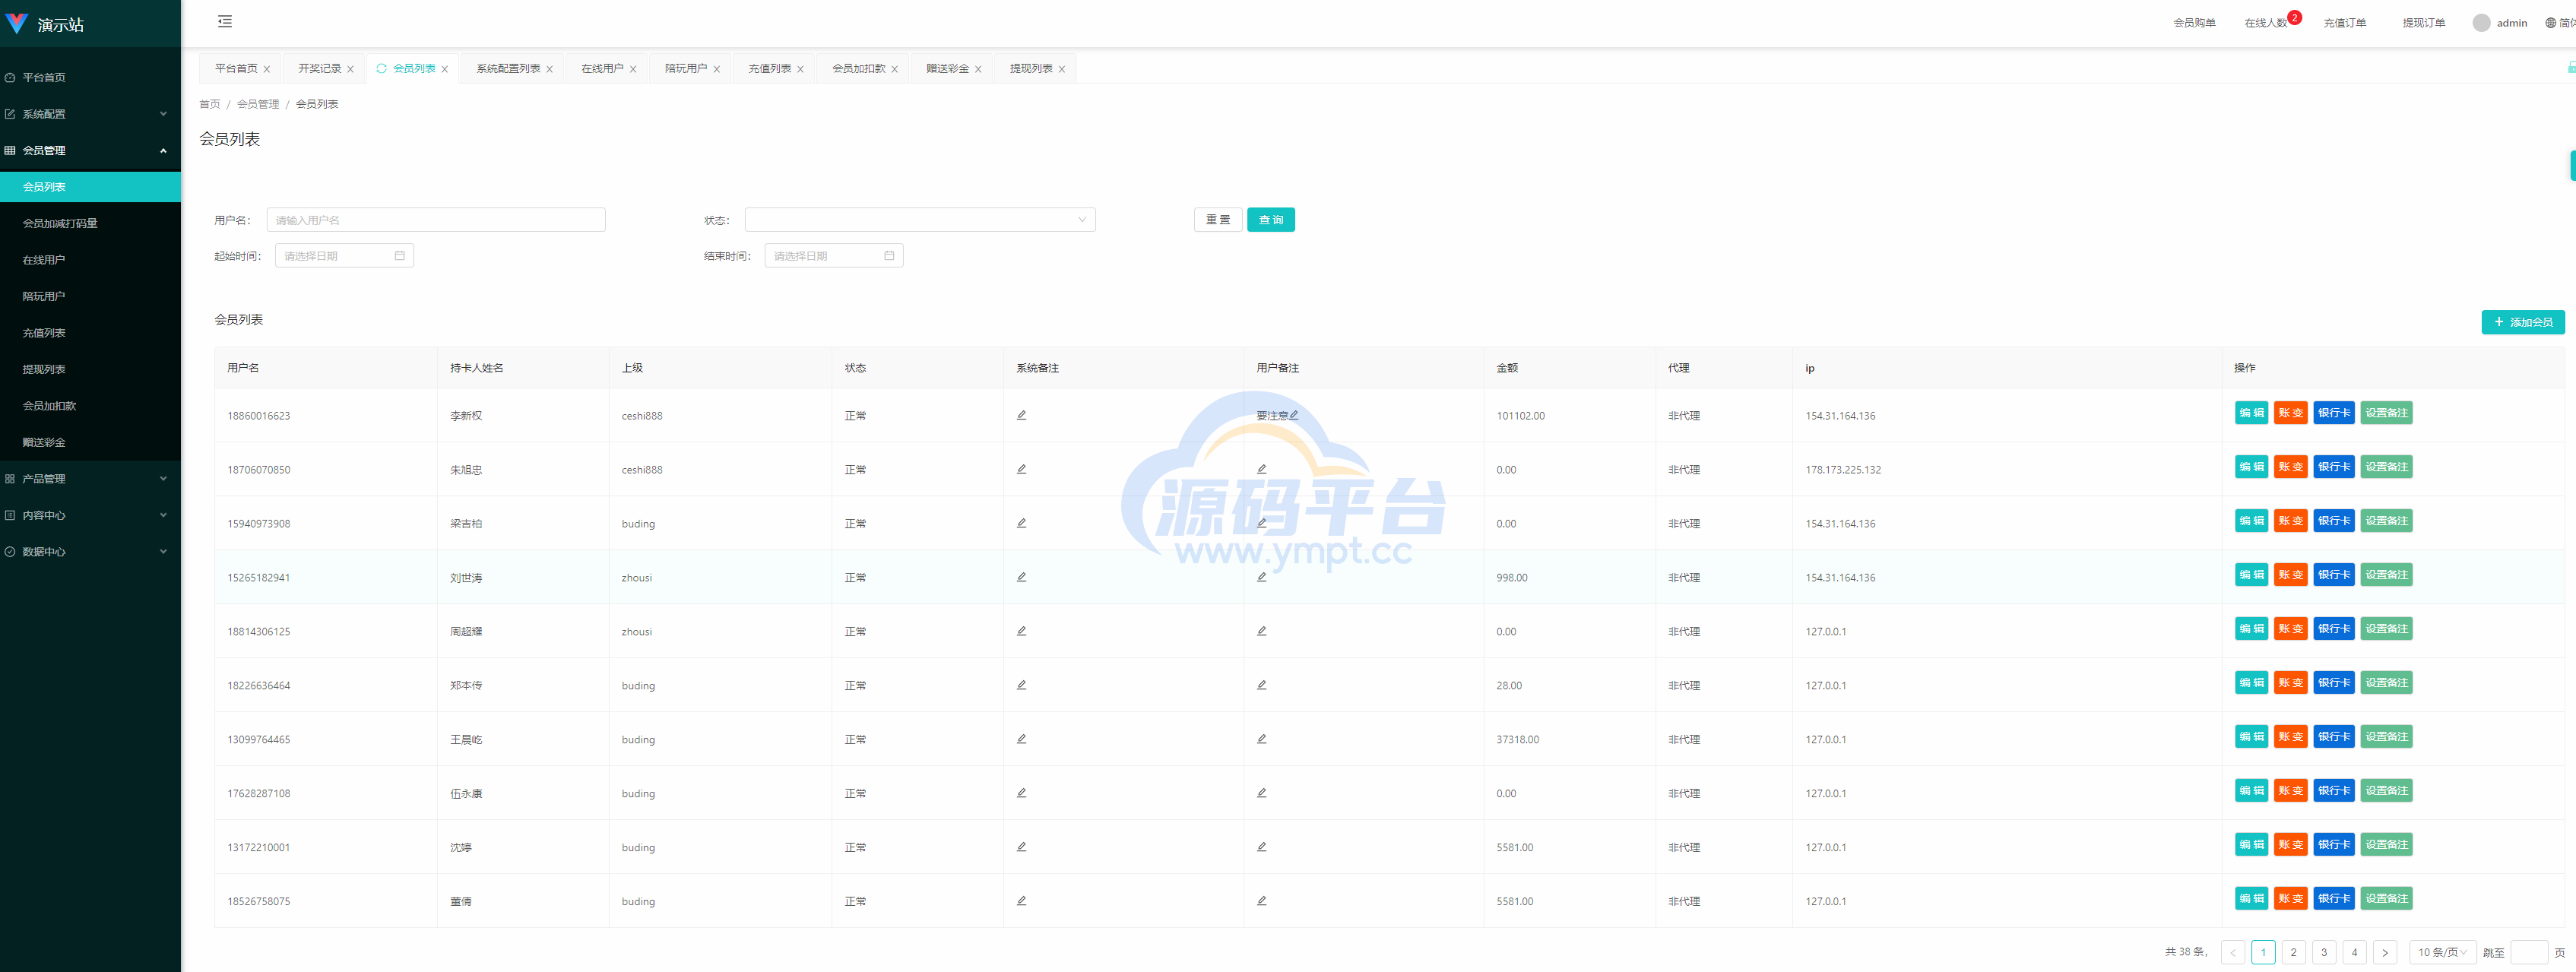The image size is (2576, 972).
Task: Click 要注意 user remark text
Action: 1272,416
